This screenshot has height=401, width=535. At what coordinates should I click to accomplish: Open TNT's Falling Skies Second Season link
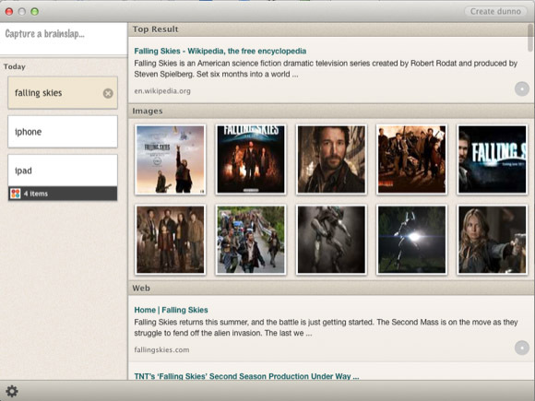click(x=246, y=376)
